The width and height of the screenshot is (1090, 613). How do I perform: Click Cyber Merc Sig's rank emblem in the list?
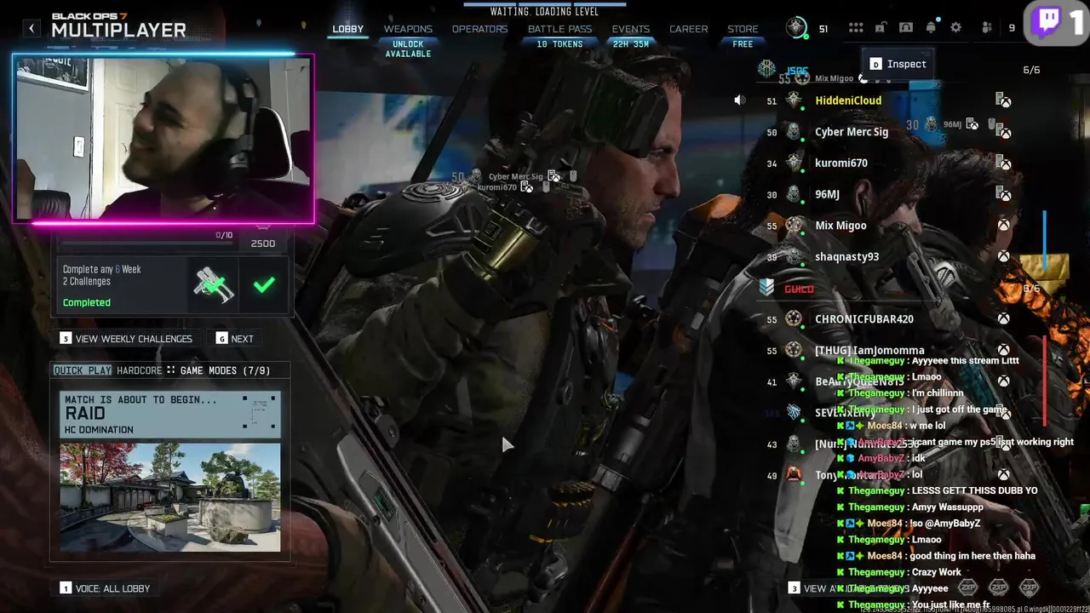pos(794,132)
